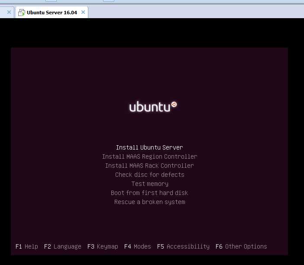
Task: Choose Rescue a broken system entry
Action: coord(150,202)
